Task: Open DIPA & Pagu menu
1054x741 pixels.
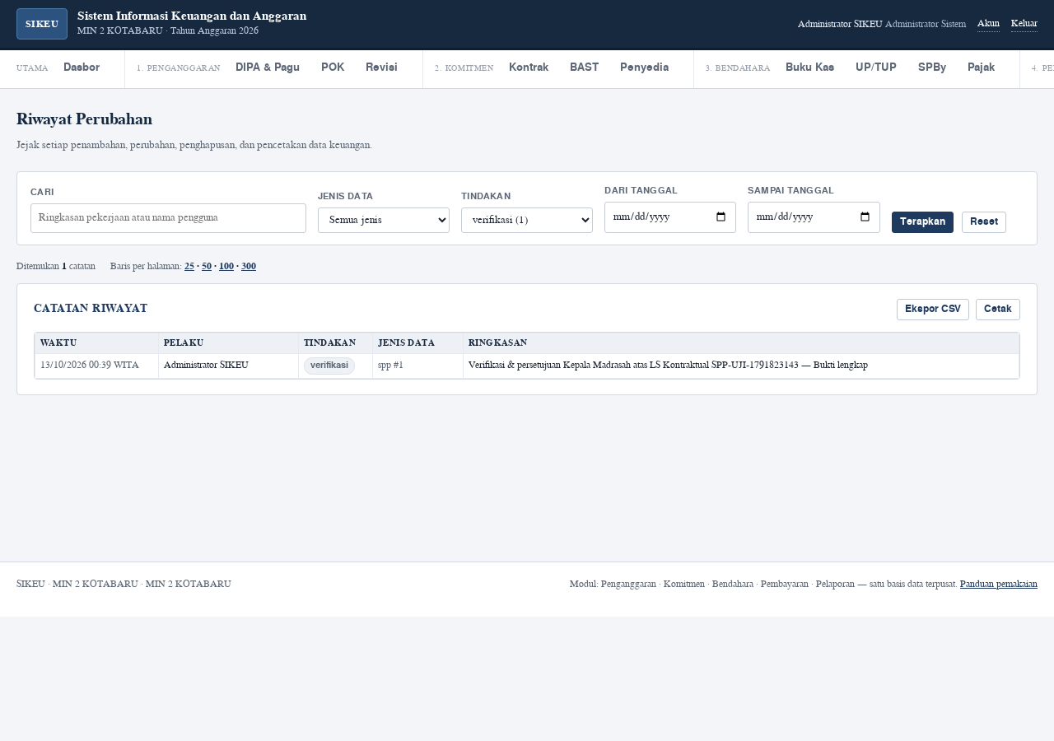Action: click(268, 68)
